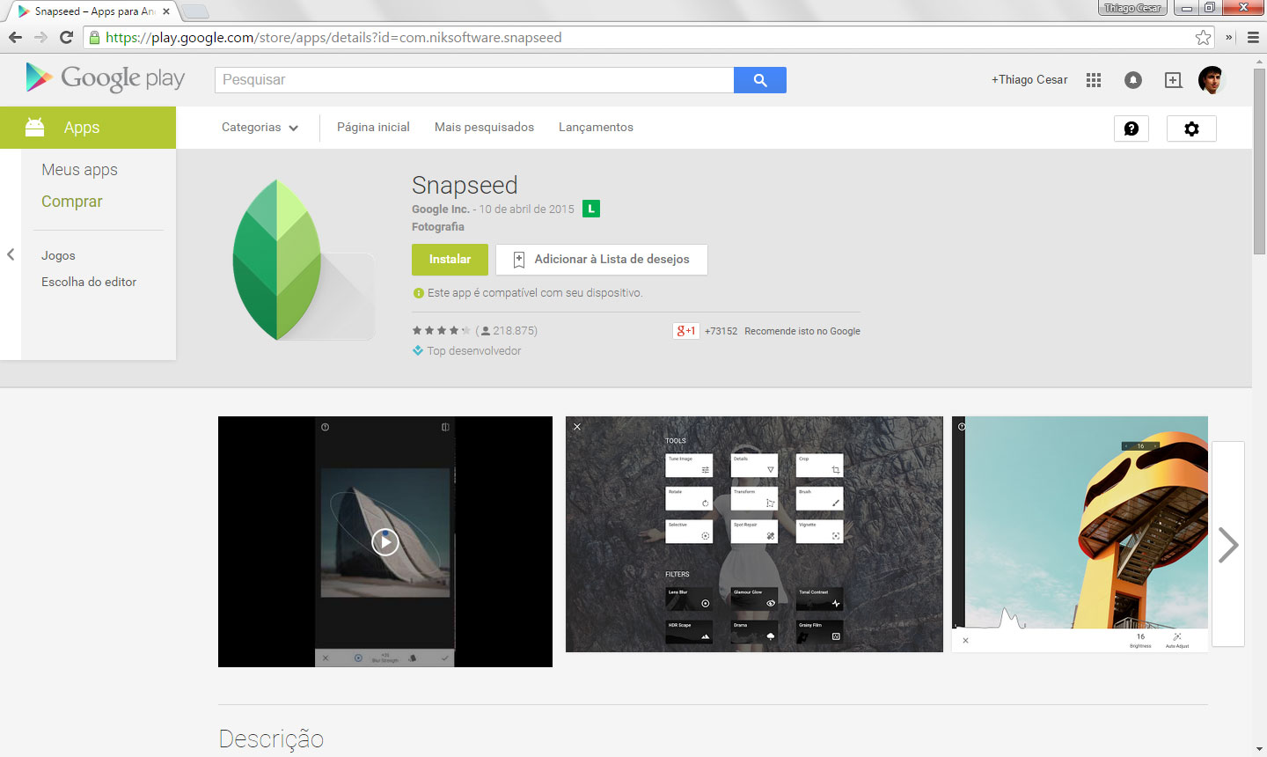Click the Google Play logo

(x=106, y=78)
